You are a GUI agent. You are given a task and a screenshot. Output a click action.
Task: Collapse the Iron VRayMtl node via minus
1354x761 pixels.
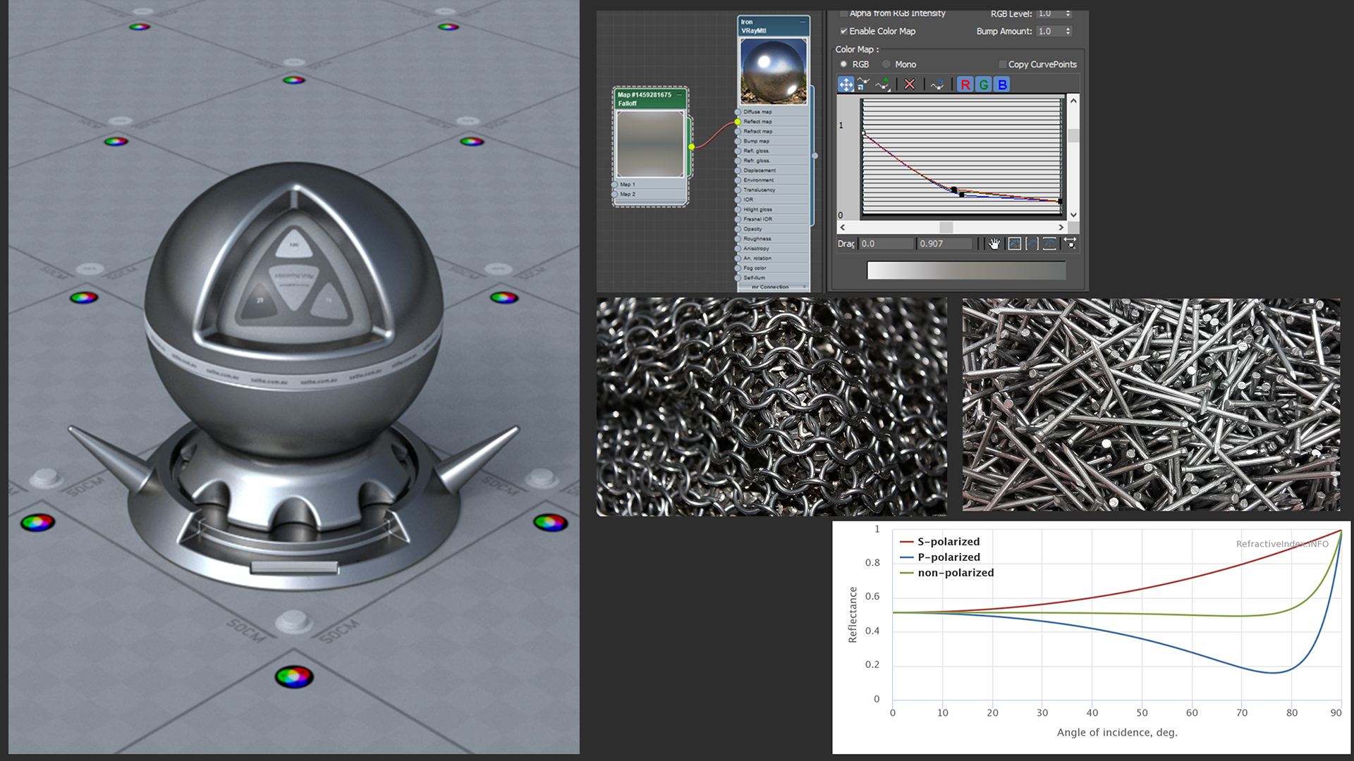(803, 22)
